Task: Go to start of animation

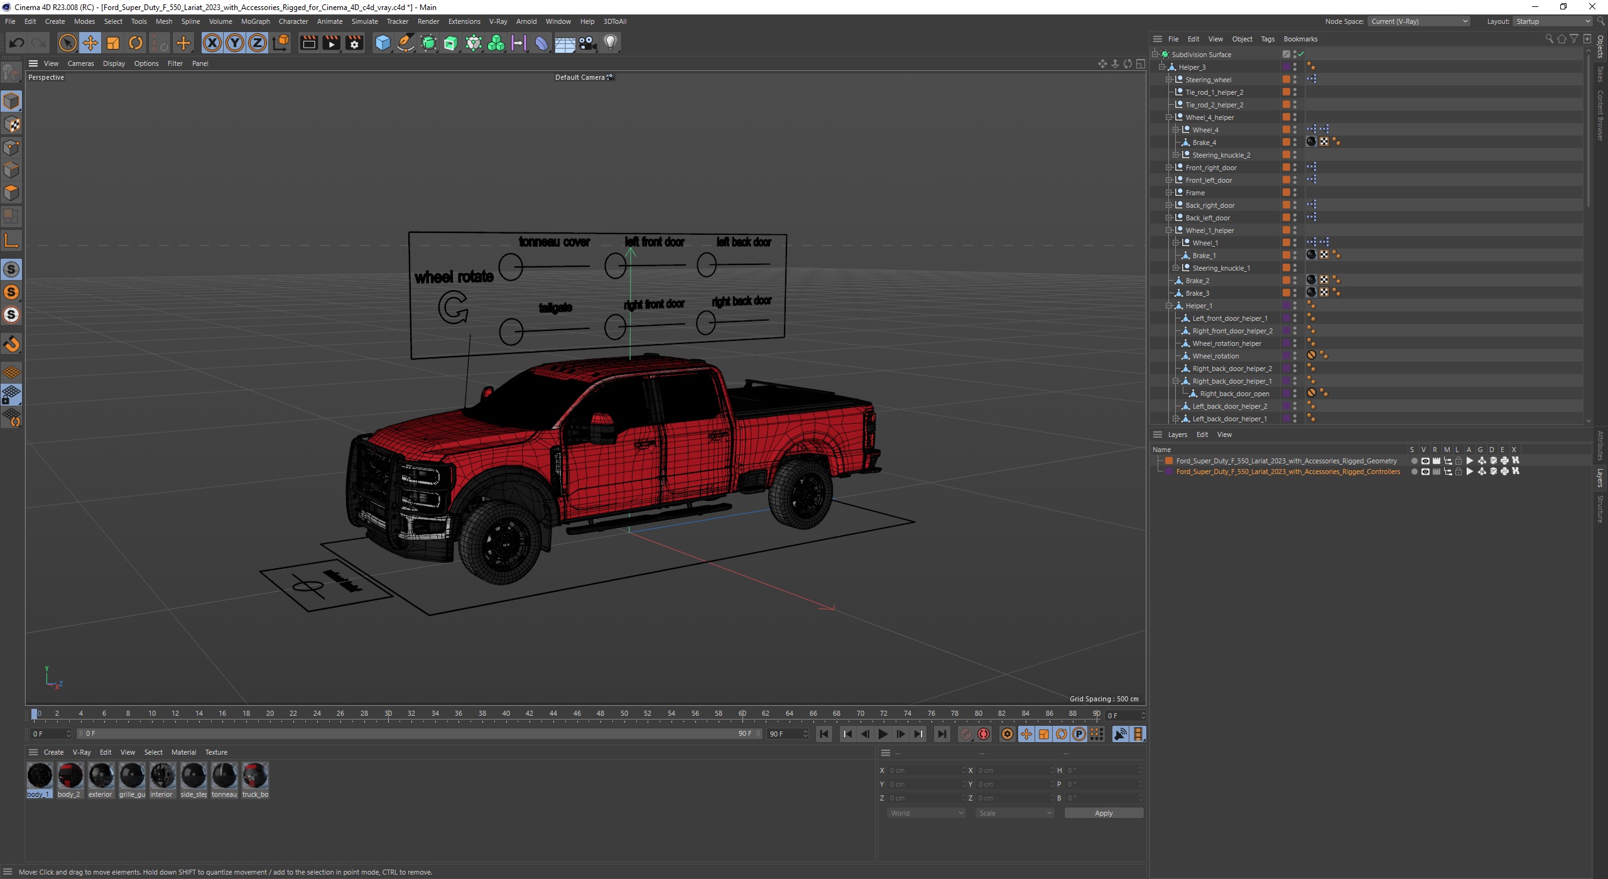Action: click(x=824, y=734)
